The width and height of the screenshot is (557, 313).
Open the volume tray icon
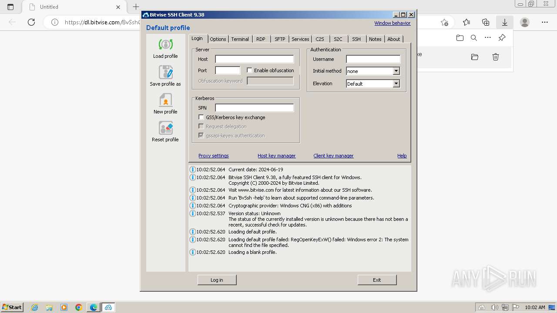click(494, 307)
